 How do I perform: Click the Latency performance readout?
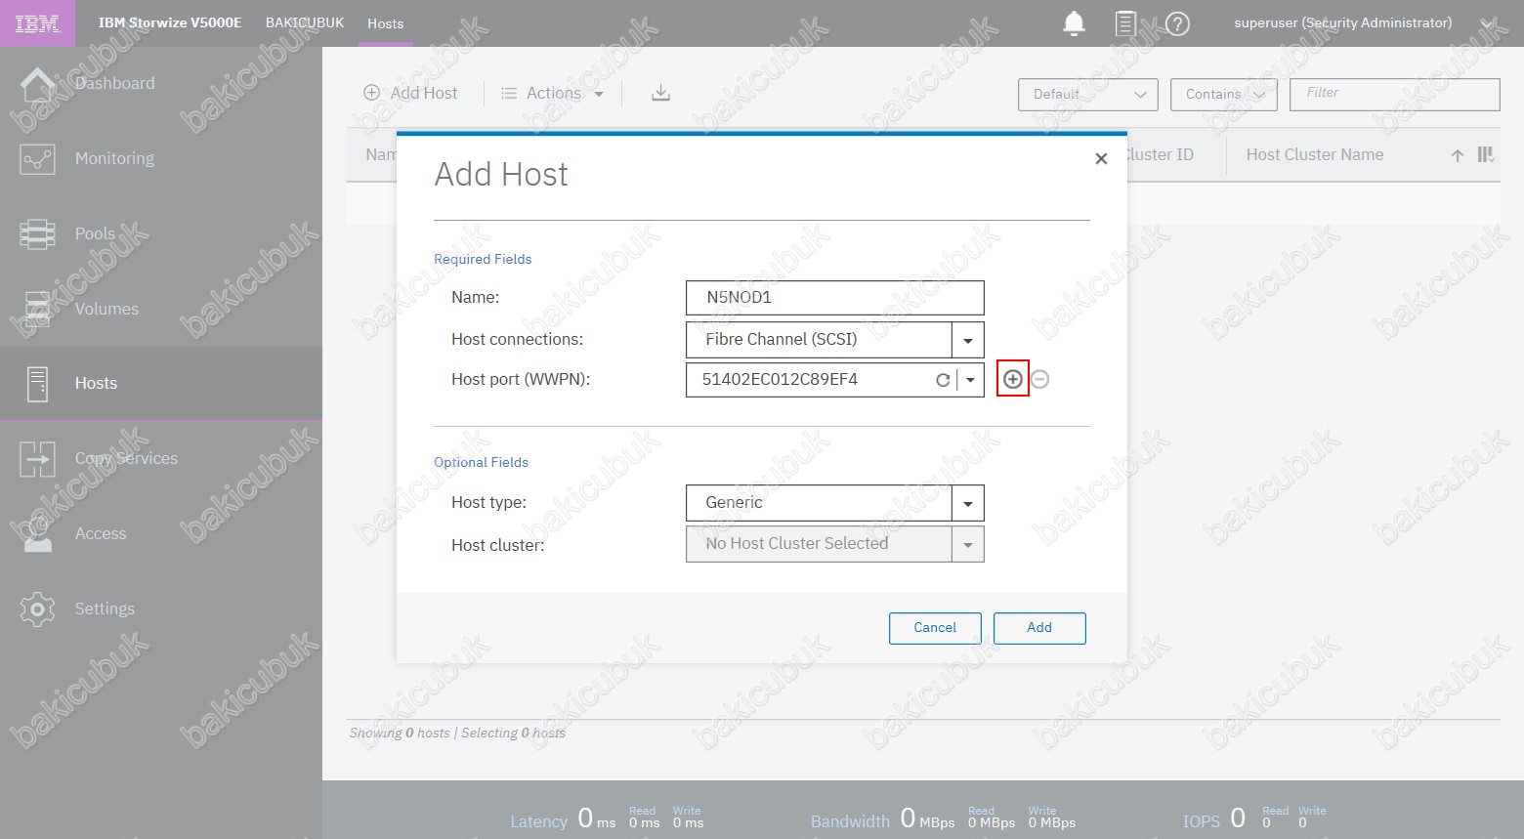607,818
